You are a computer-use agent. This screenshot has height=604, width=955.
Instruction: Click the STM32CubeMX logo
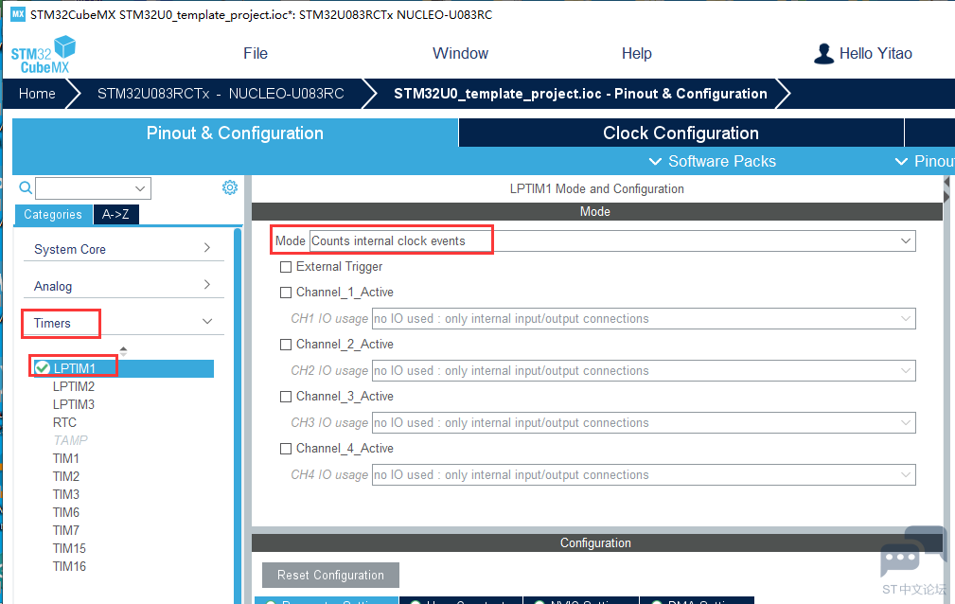point(44,55)
